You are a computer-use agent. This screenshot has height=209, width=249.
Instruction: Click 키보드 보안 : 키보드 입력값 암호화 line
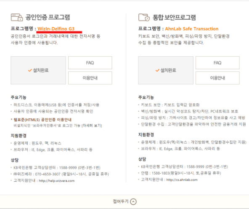170,105
